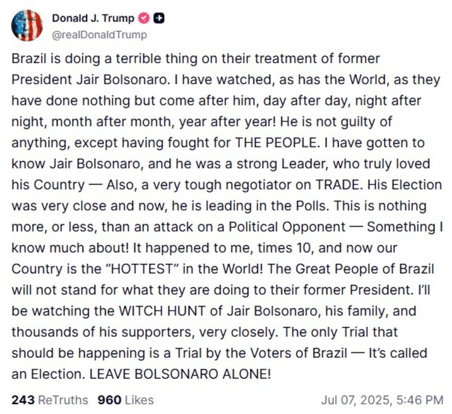This screenshot has height=414, width=452.
Task: Open the @realDonaldTrump handle link
Action: point(99,35)
